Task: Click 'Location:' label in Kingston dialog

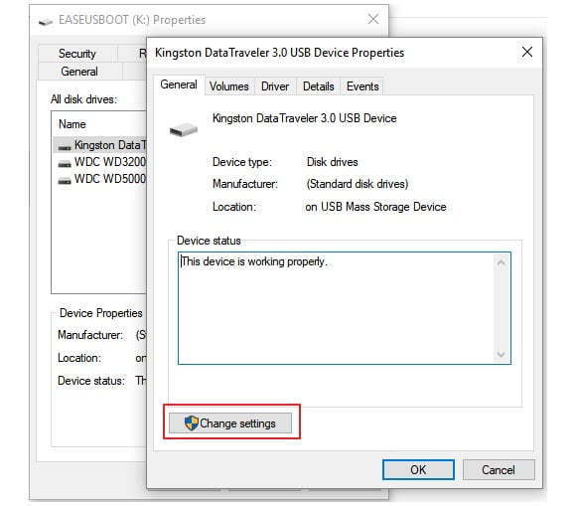Action: tap(234, 207)
